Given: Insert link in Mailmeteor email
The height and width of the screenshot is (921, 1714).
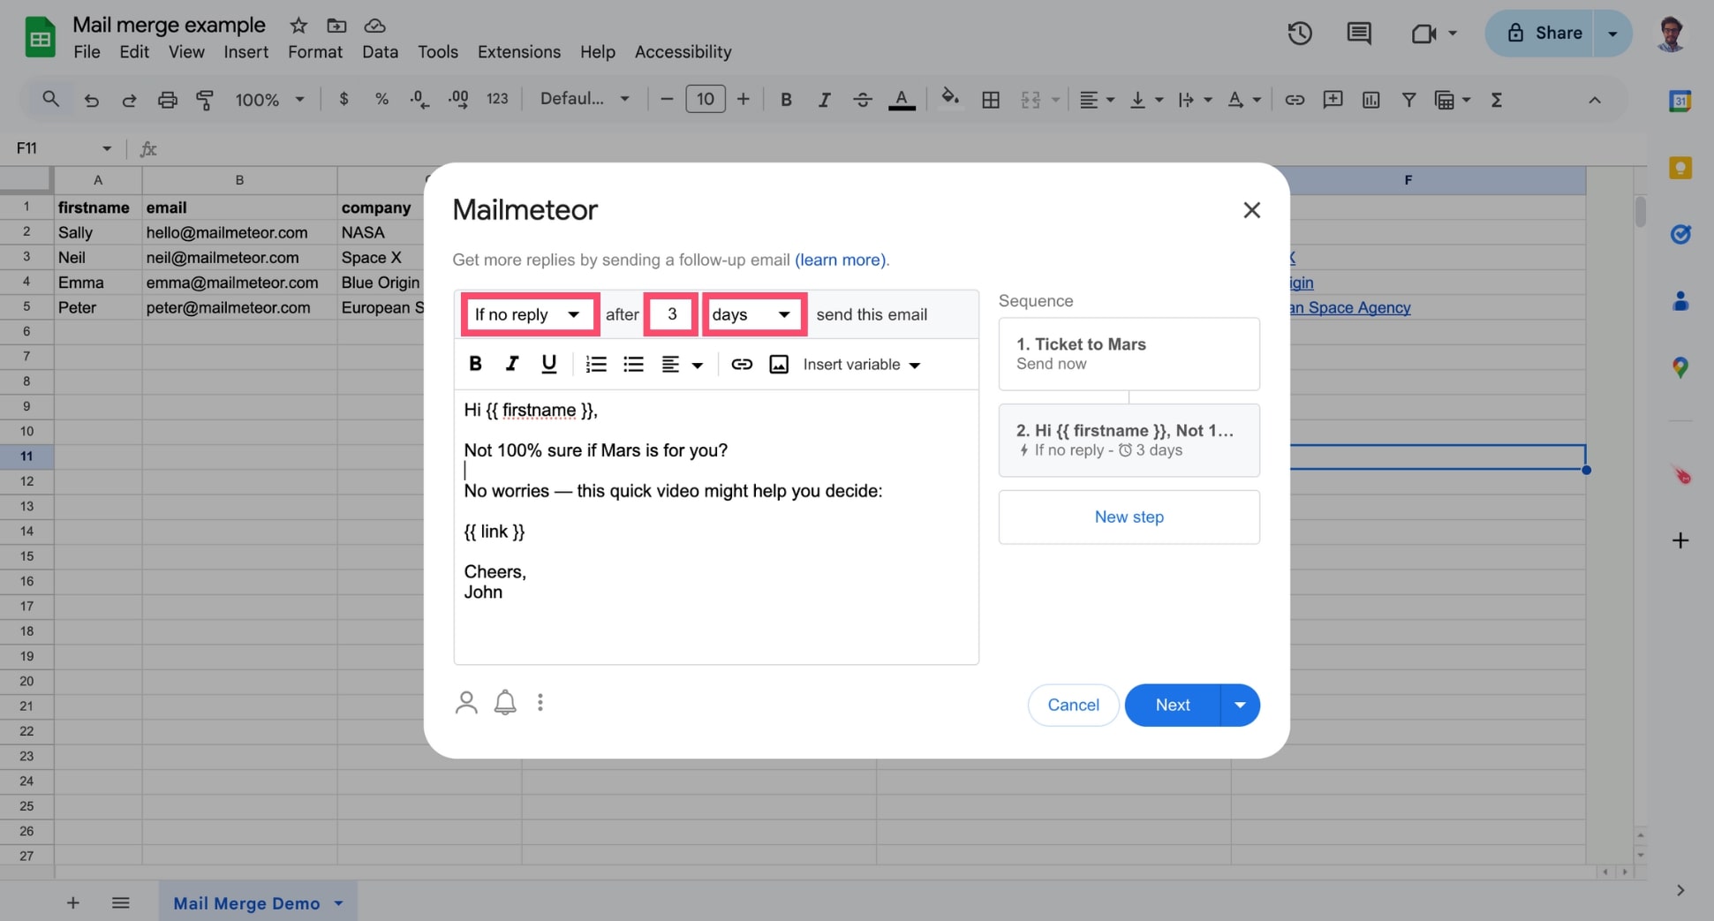Looking at the screenshot, I should [x=742, y=364].
